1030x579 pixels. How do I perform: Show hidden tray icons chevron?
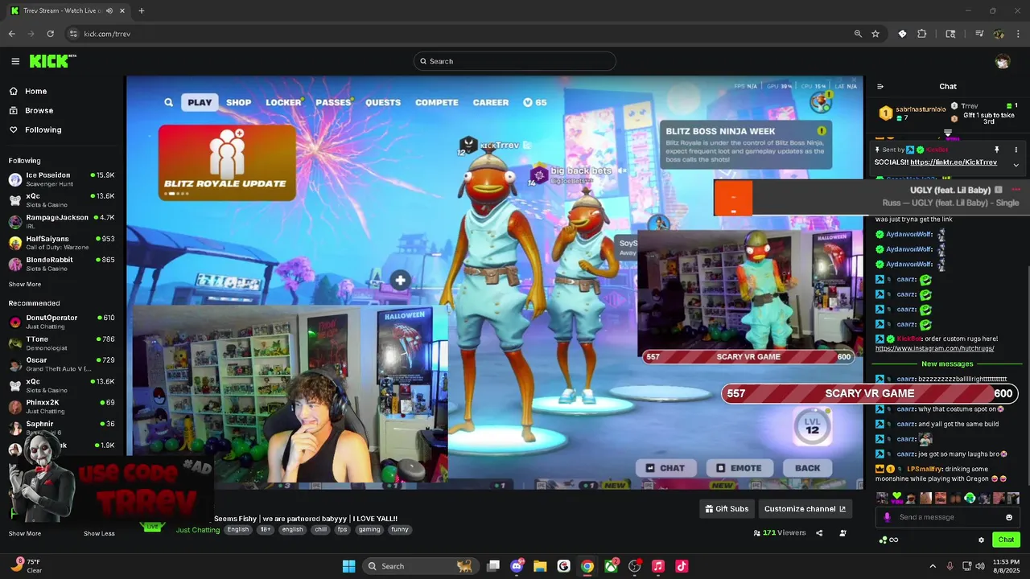coord(933,566)
